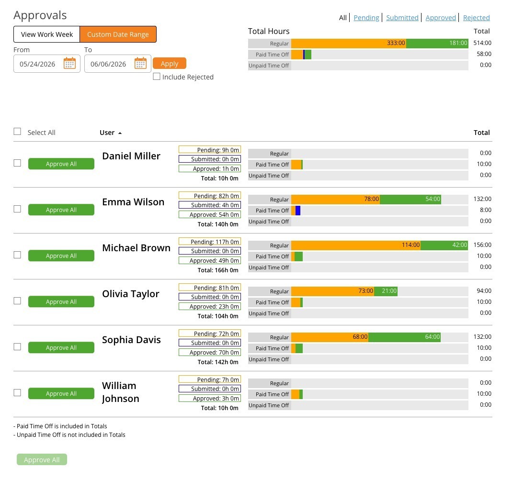Approve all for Michael Brown
524x479 pixels.
tap(61, 256)
